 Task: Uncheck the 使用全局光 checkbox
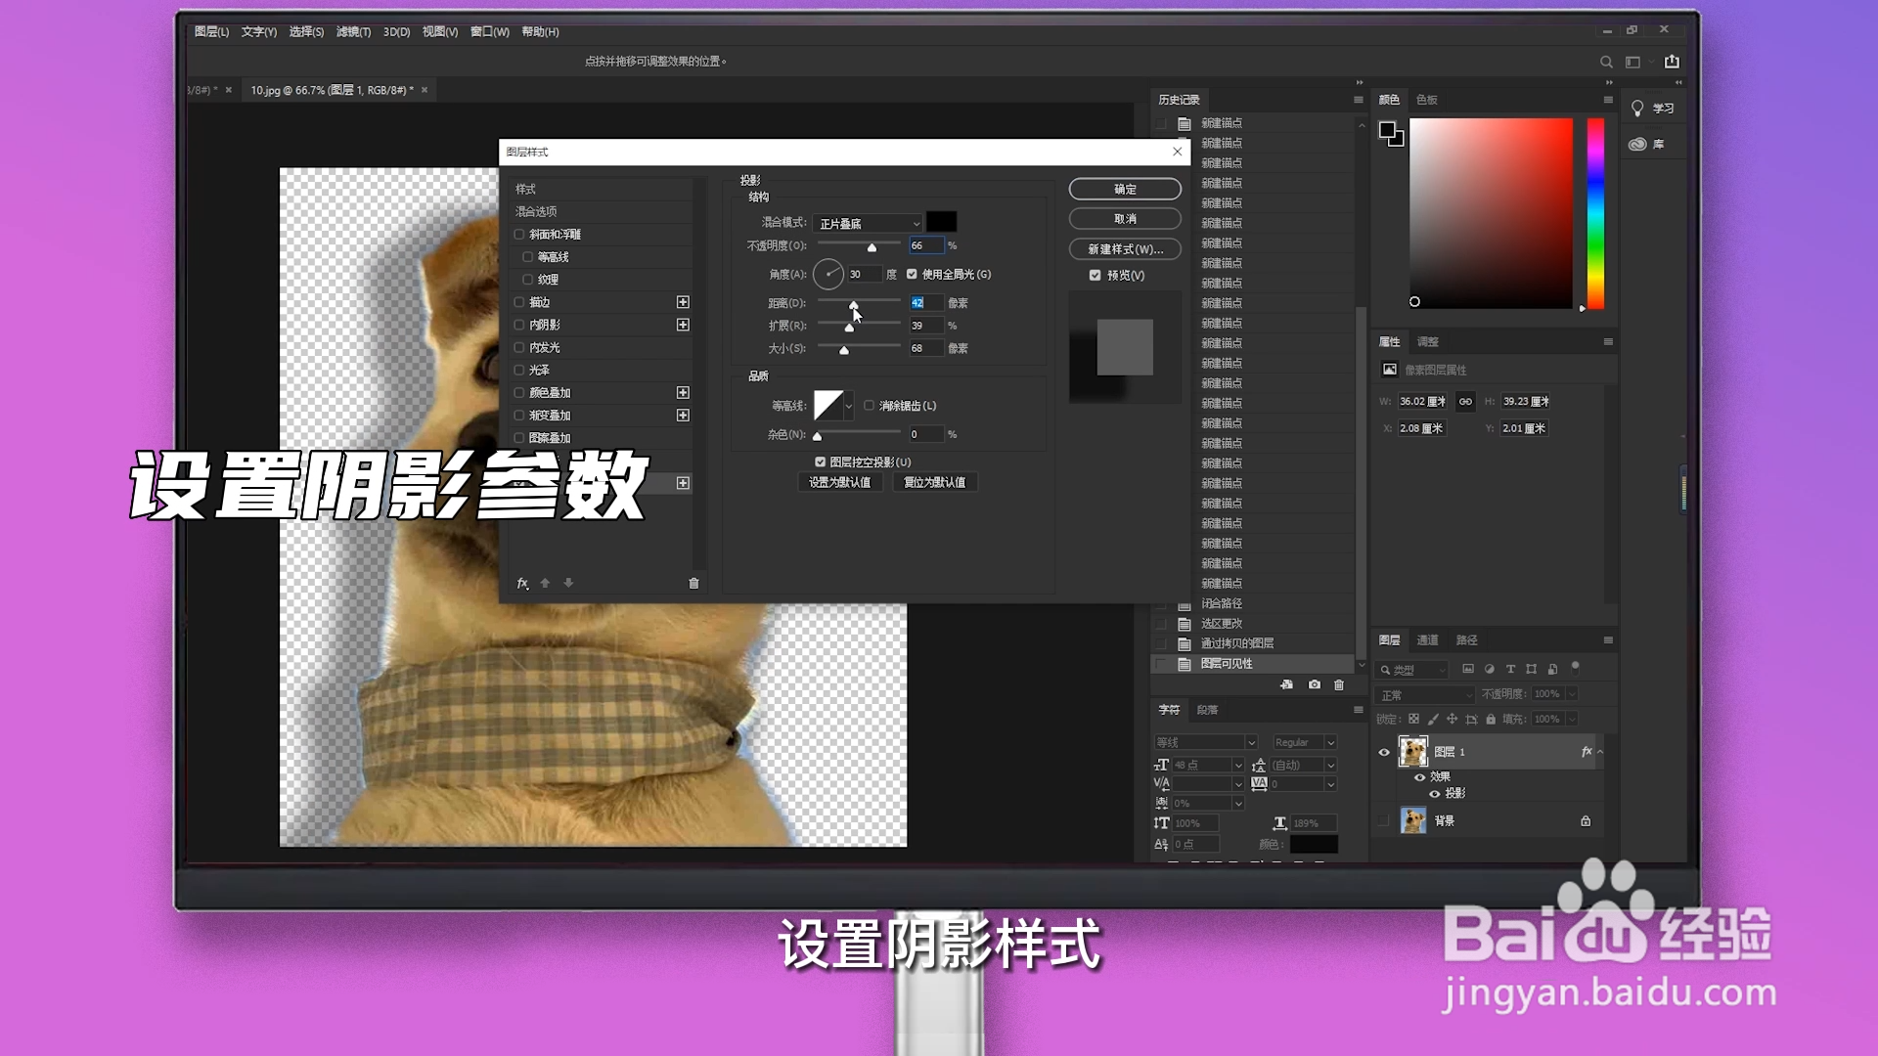pos(912,275)
